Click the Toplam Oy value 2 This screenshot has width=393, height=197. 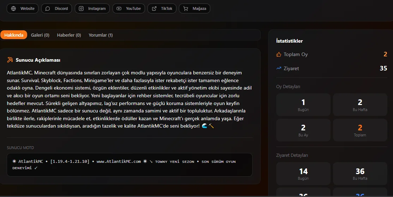coord(385,54)
